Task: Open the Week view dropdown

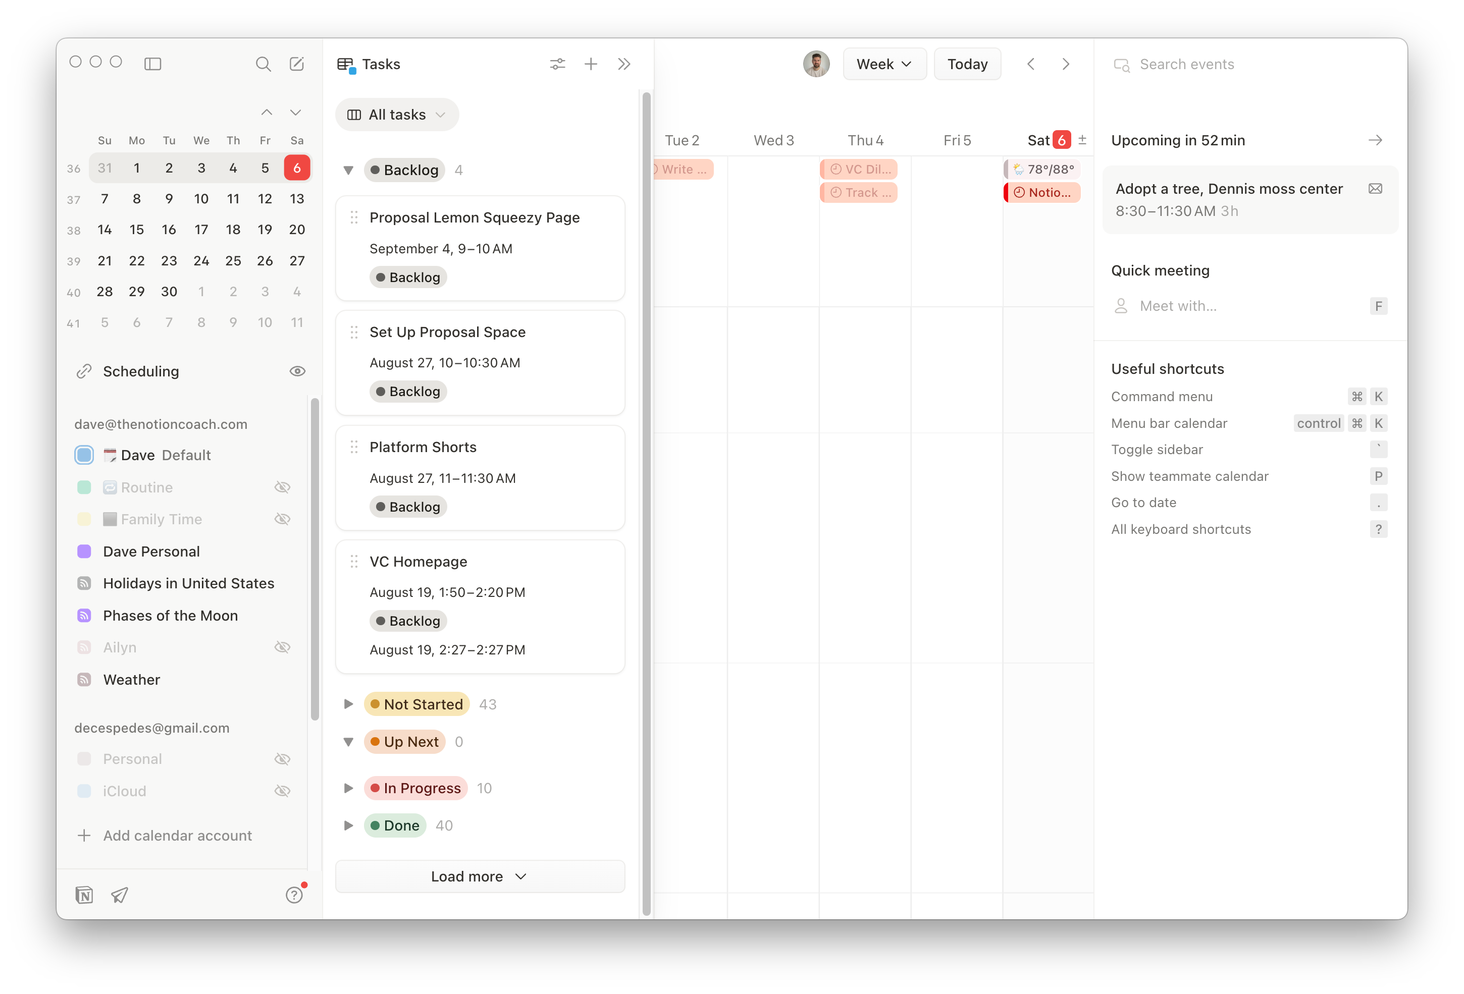Action: pos(884,64)
